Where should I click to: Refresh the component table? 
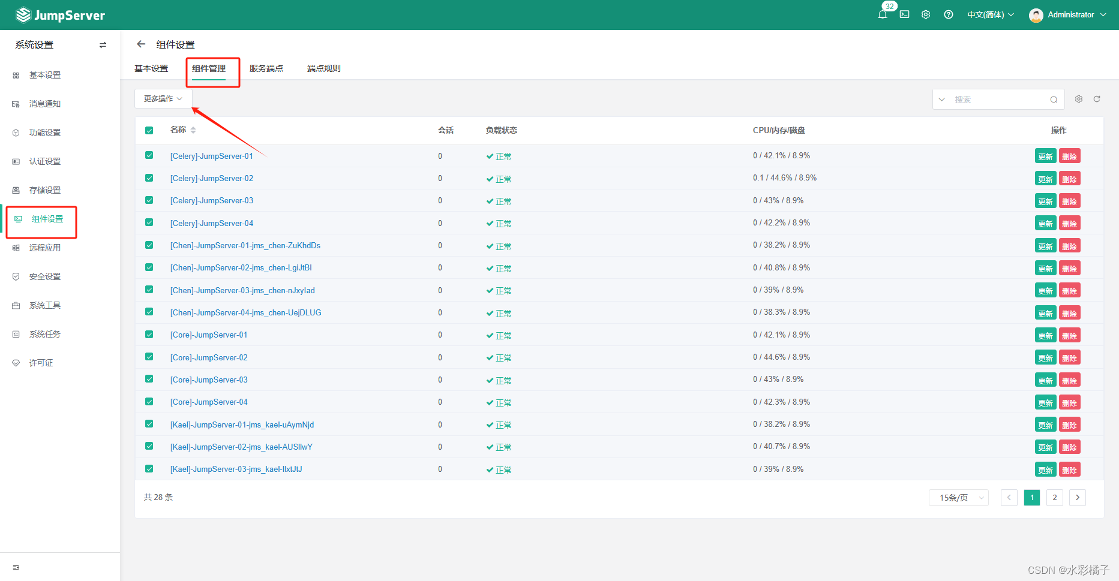point(1097,99)
